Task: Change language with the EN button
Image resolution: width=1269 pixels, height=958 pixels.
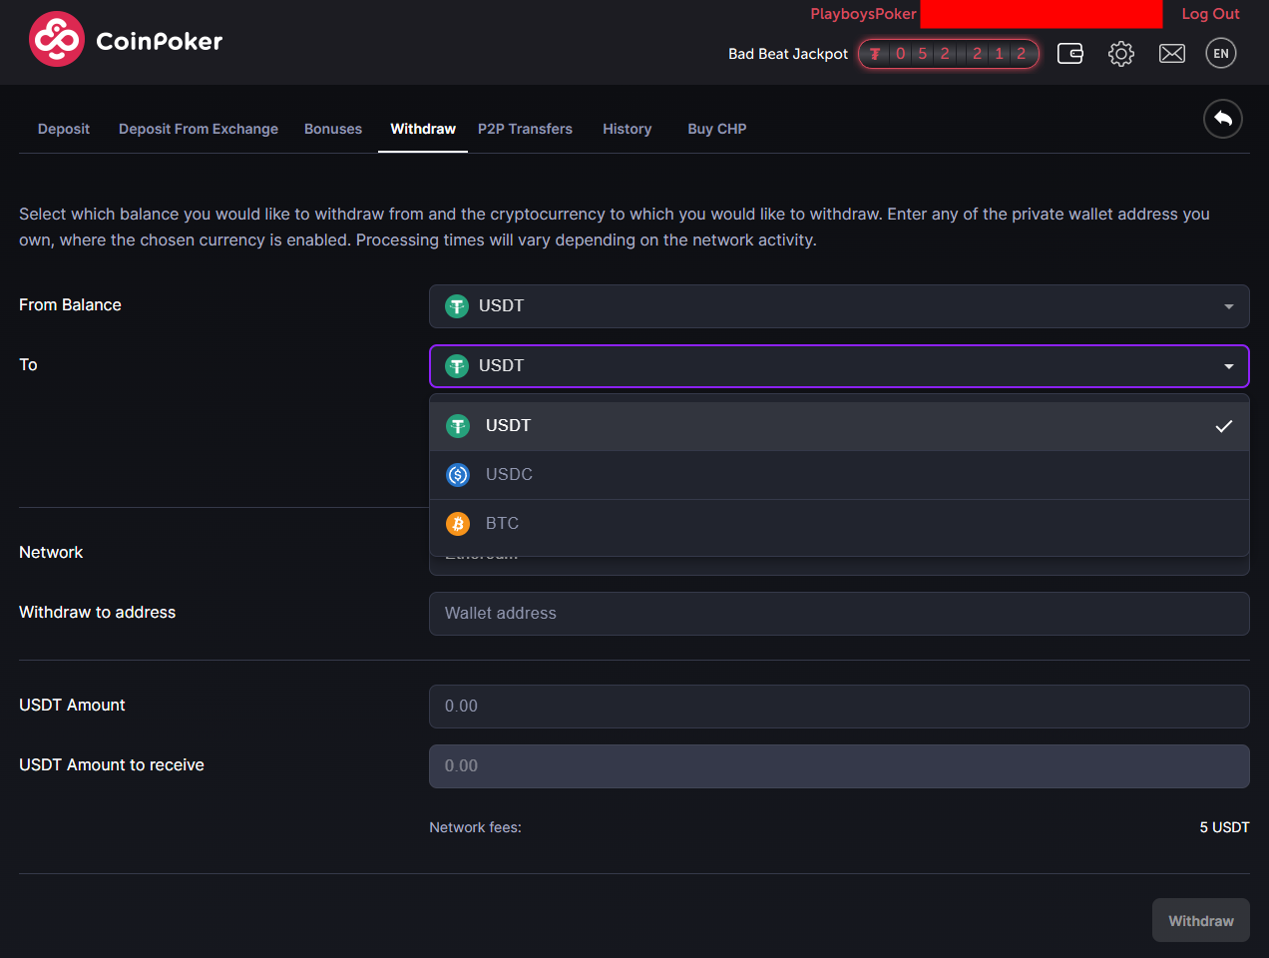Action: (1221, 54)
